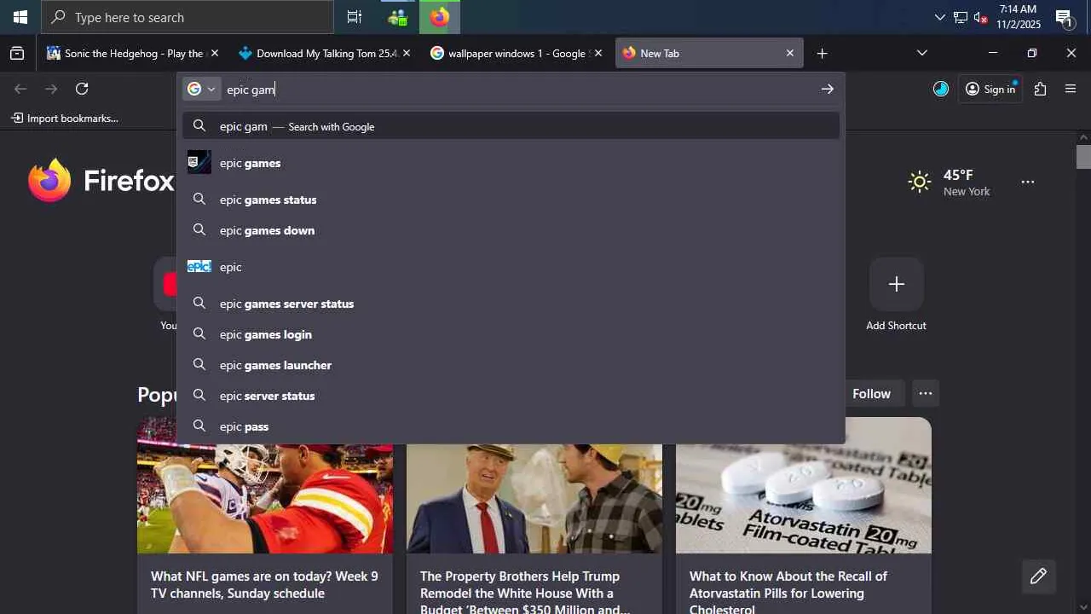
Task: Click the Follow button
Action: [x=871, y=393]
